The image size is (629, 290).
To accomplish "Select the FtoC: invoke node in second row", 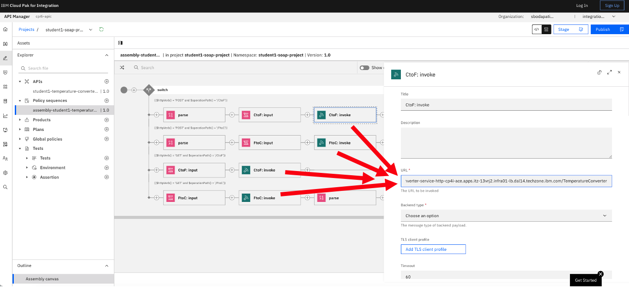I will point(345,143).
